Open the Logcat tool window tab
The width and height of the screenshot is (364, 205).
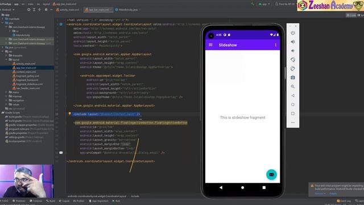(x=64, y=201)
